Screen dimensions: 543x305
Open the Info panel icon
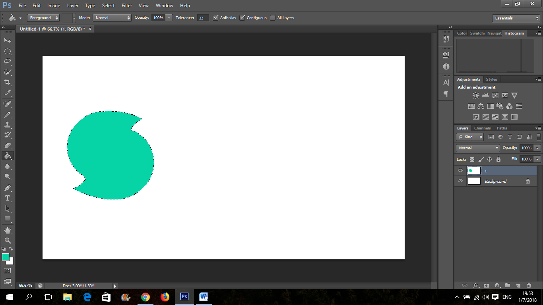click(446, 66)
